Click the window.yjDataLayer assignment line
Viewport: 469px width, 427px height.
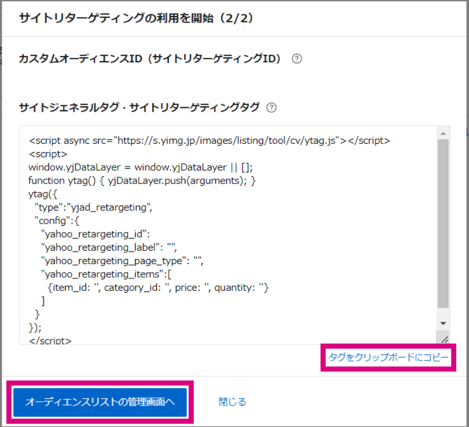[x=141, y=167]
